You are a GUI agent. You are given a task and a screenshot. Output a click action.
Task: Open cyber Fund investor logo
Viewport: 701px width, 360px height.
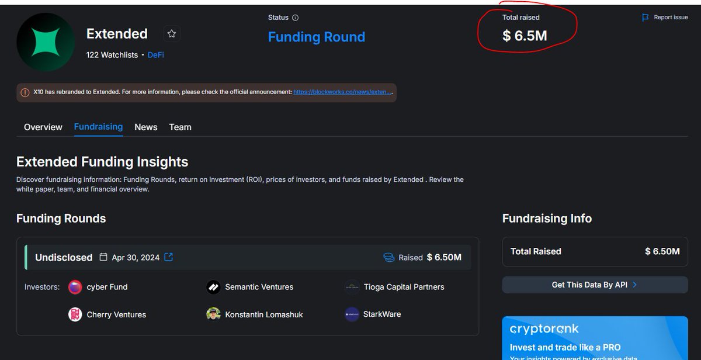pos(75,287)
